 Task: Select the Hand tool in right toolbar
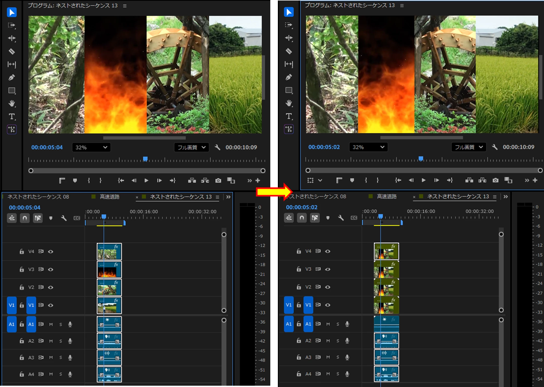click(289, 103)
